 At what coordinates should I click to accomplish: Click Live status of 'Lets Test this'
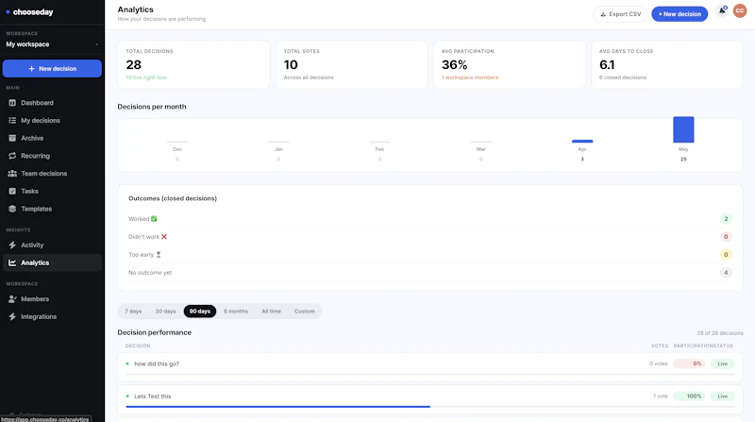[x=722, y=396]
